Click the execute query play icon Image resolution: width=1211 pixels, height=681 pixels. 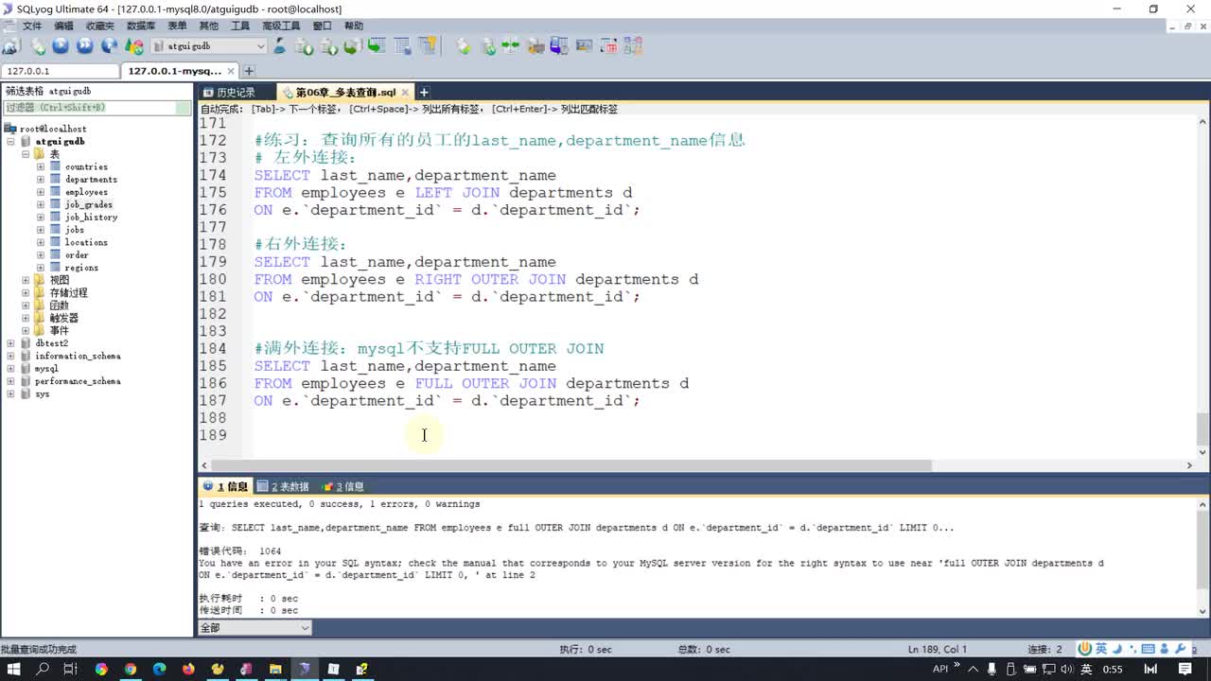[x=61, y=45]
